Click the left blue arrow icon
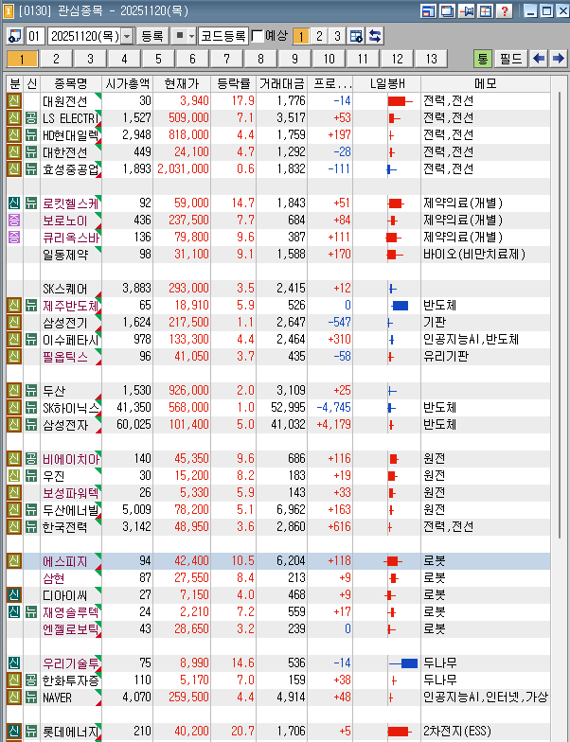This screenshot has height=742, width=570. (x=538, y=59)
